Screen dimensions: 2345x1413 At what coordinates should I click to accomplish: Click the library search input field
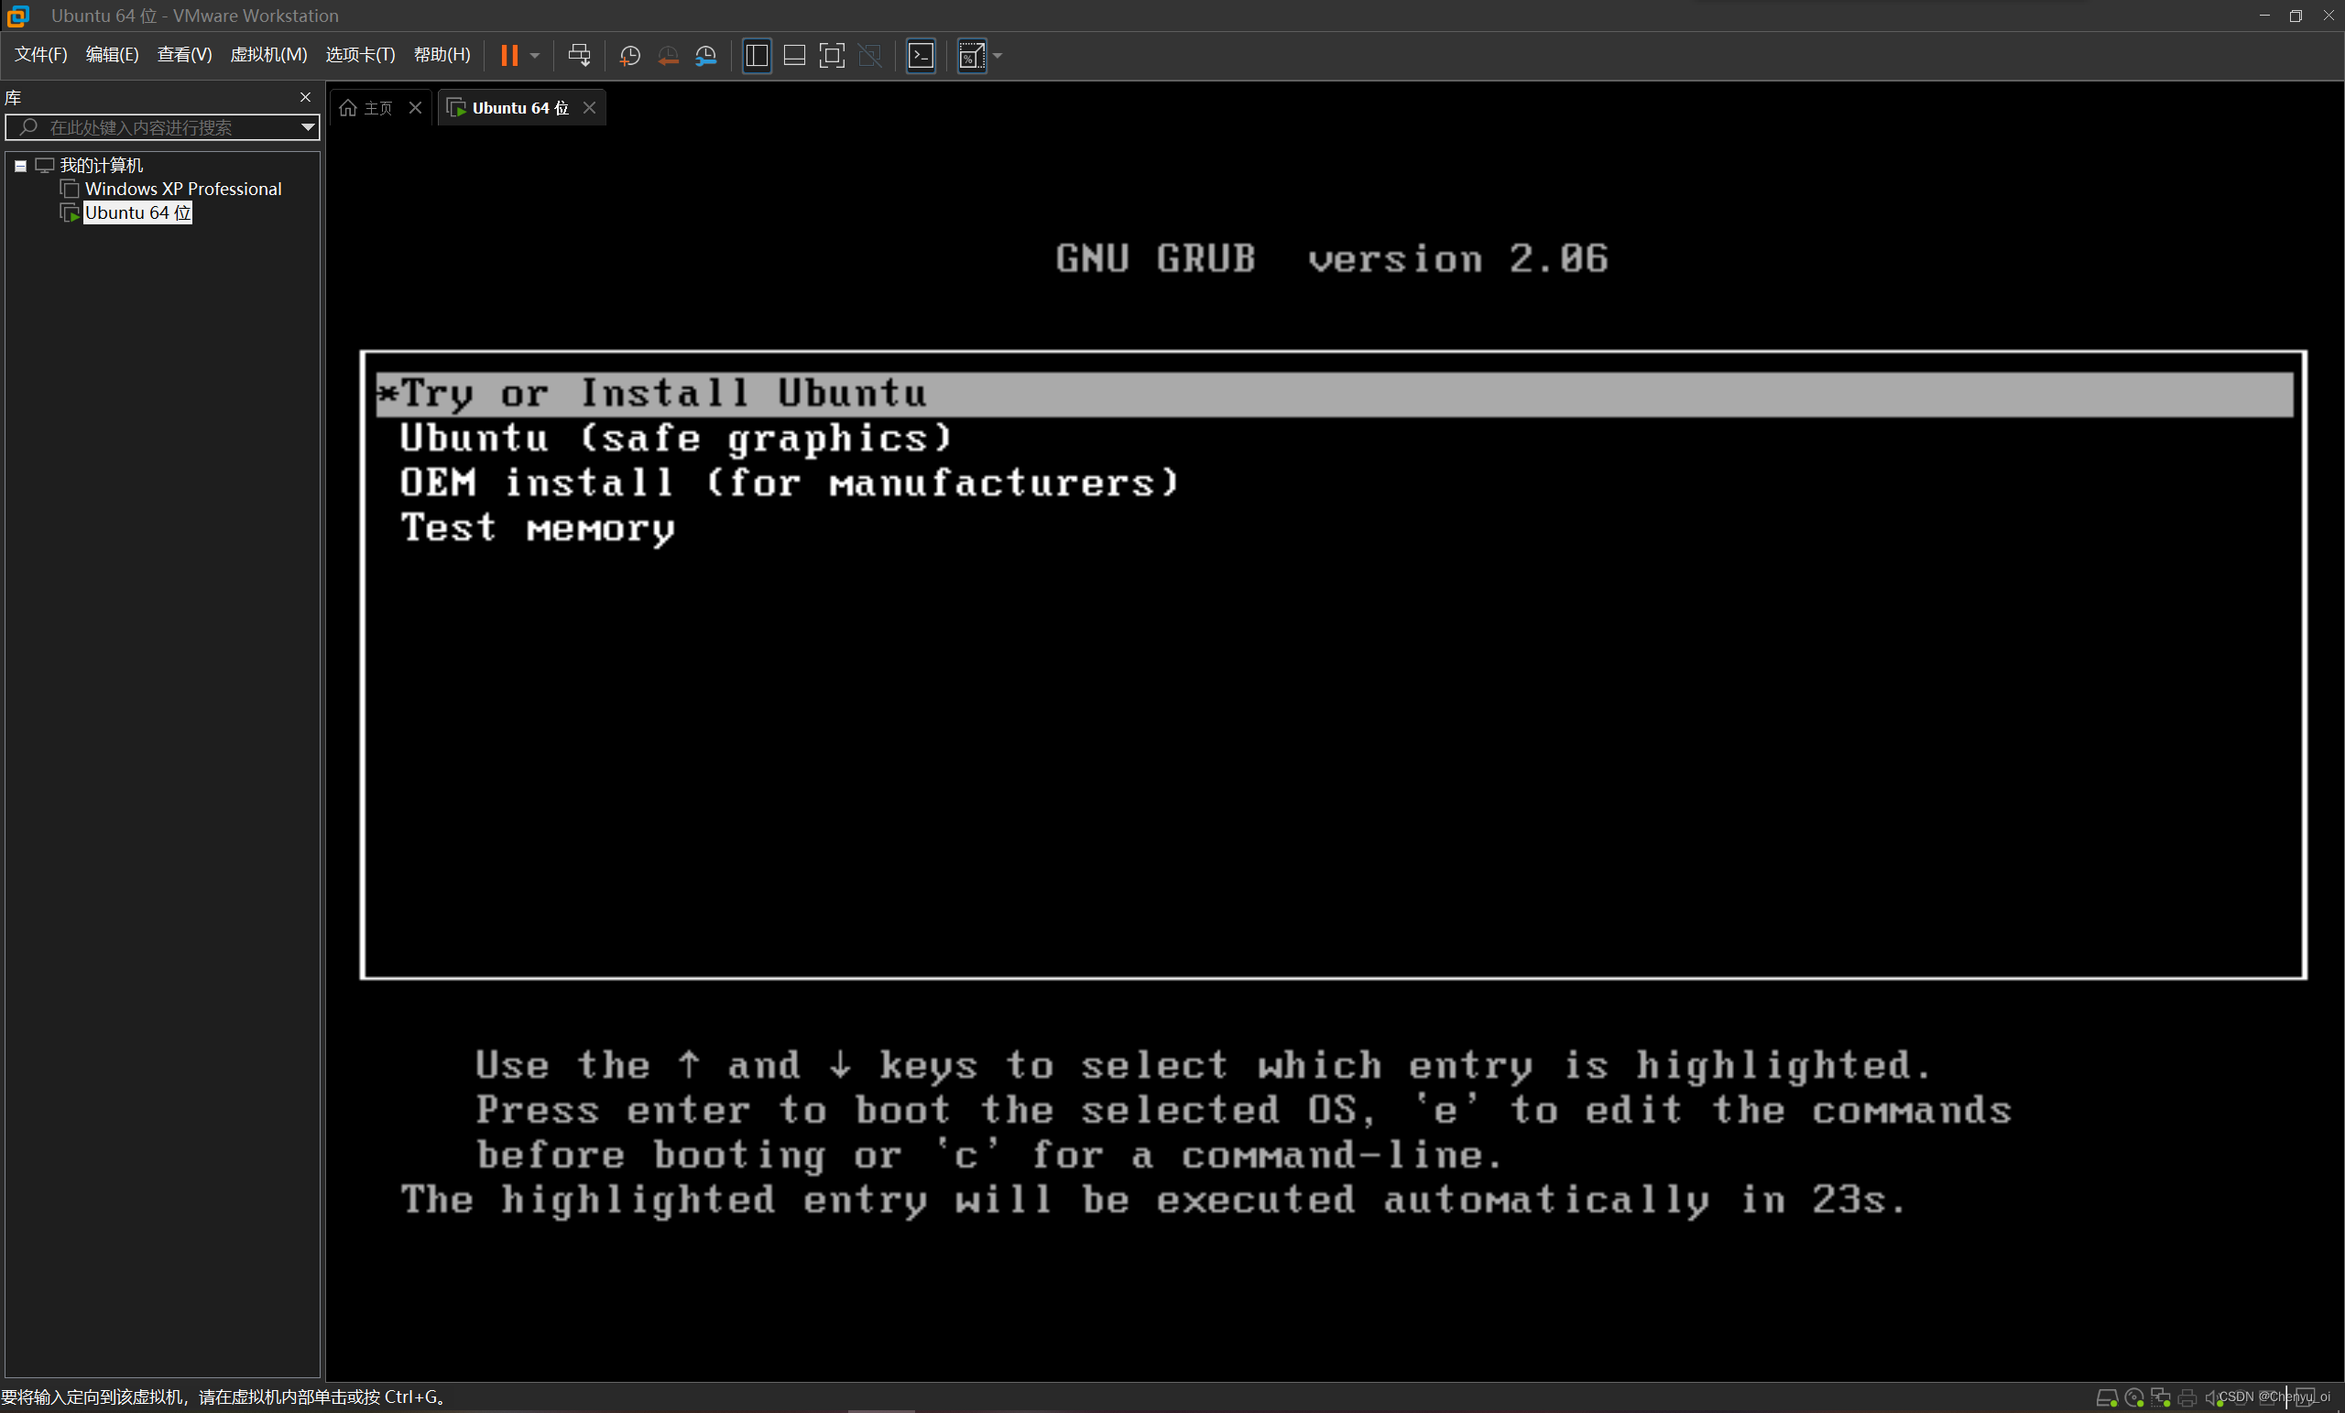point(162,126)
